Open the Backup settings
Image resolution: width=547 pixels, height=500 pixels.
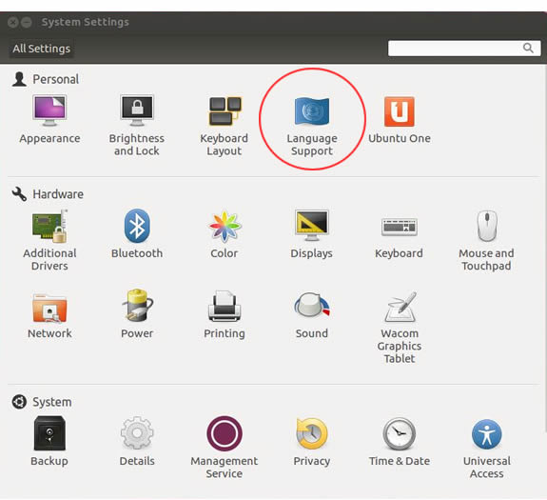coord(49,441)
